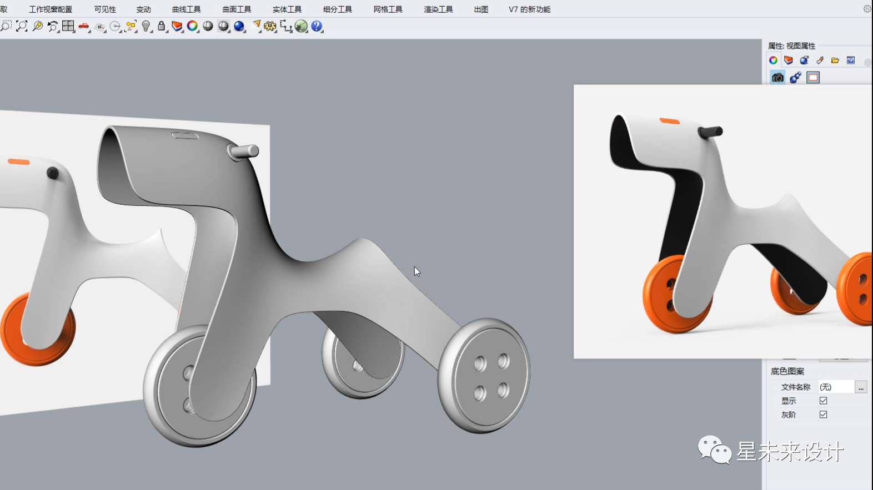Click the blue render sphere icon
The width and height of the screenshot is (873, 490).
click(x=239, y=26)
